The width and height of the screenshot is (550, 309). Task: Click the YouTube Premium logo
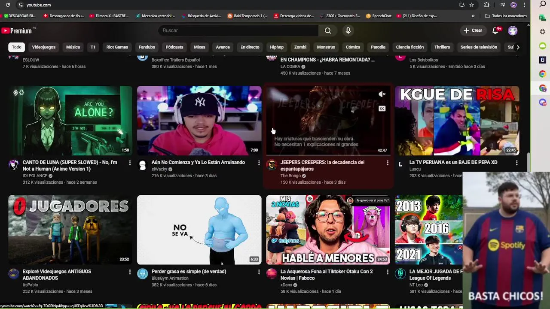pos(17,30)
